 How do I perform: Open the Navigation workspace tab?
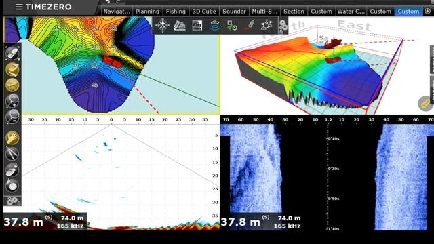pyautogui.click(x=117, y=12)
